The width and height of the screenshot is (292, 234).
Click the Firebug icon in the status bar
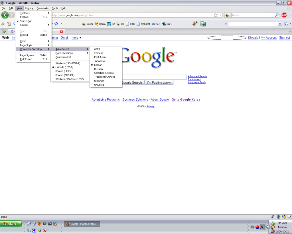pos(272,217)
